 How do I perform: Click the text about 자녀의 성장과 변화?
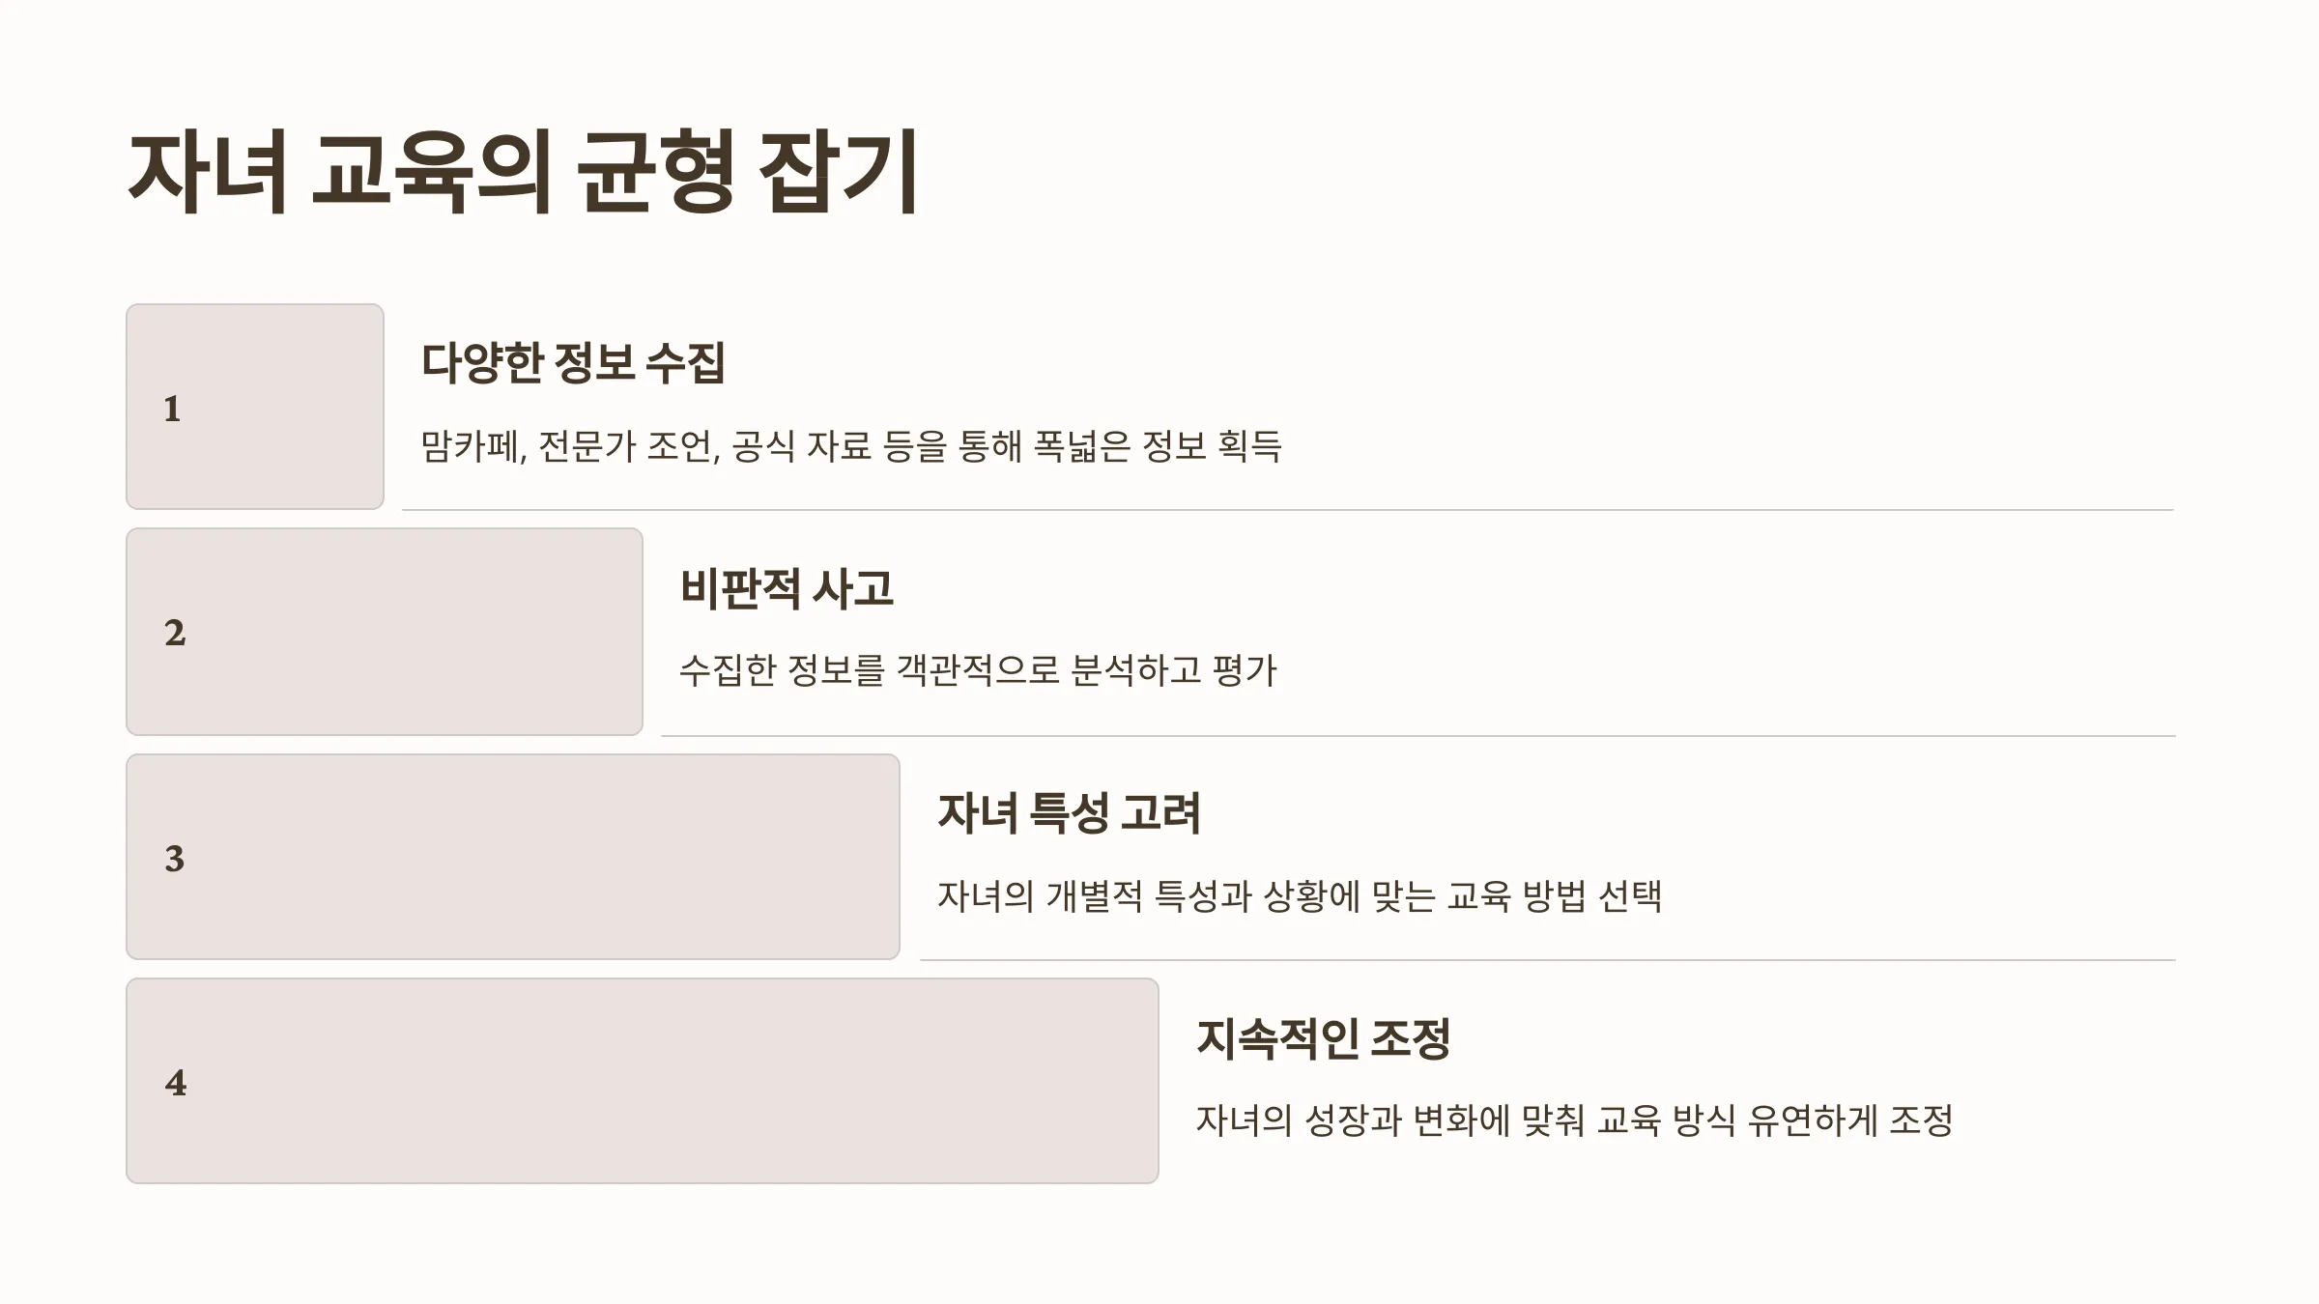(x=1575, y=1120)
